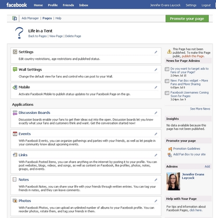Edit Wall Settings using its pencil icon

(156, 70)
